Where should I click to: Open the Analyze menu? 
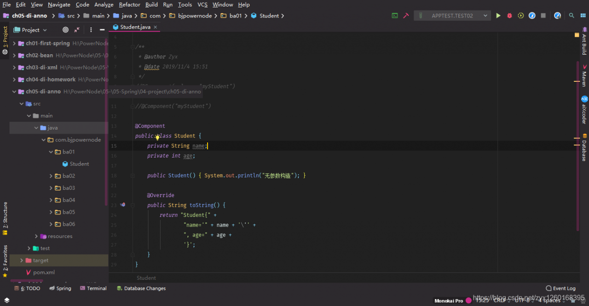tap(104, 5)
